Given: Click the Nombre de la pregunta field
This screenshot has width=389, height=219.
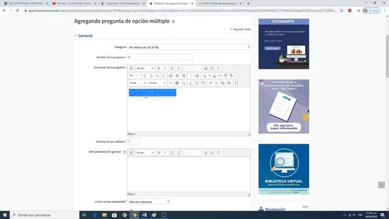Looking at the screenshot, I should tap(160, 57).
